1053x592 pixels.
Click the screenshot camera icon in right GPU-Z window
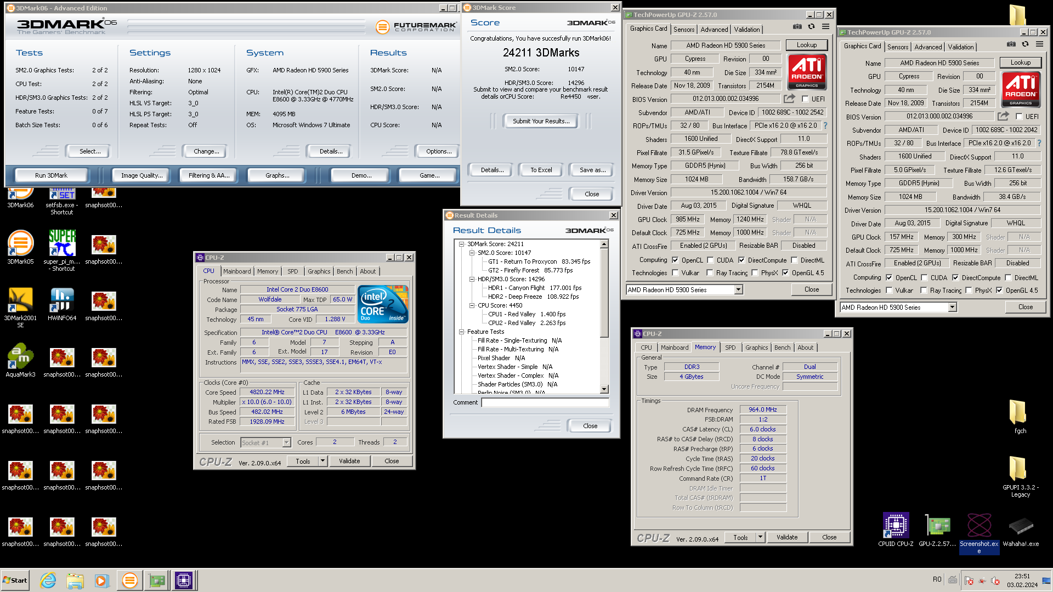tap(1011, 44)
